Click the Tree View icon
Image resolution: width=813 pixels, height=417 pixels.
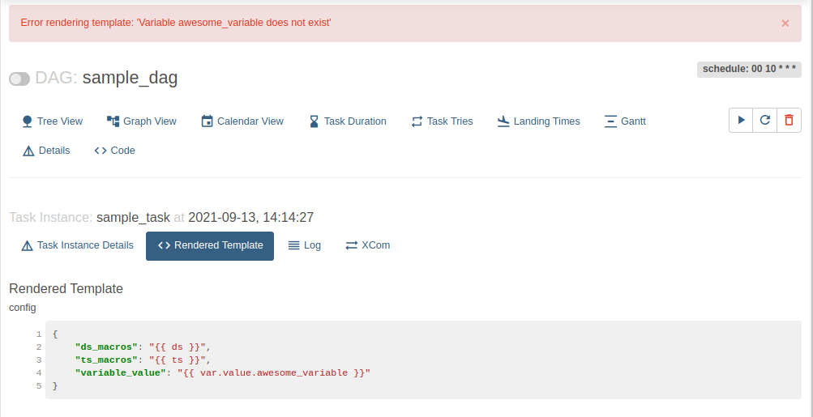coord(28,121)
